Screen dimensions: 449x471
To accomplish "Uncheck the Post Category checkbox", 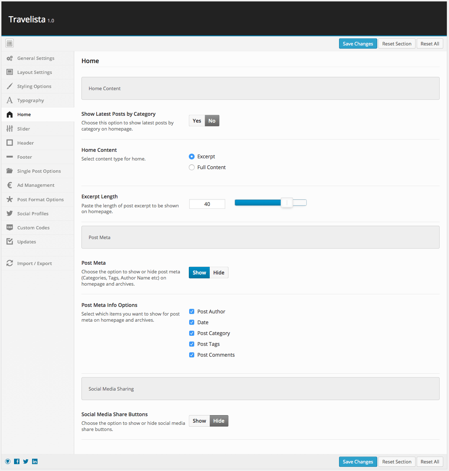I will [x=192, y=333].
